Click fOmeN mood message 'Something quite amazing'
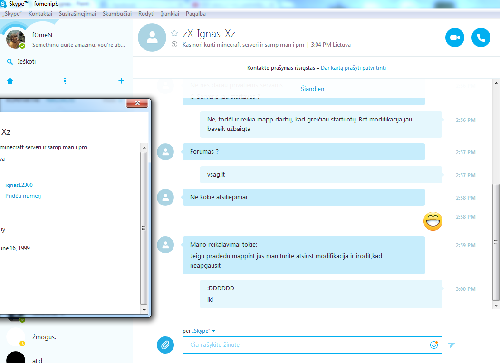This screenshot has height=363, width=500. pyautogui.click(x=78, y=45)
